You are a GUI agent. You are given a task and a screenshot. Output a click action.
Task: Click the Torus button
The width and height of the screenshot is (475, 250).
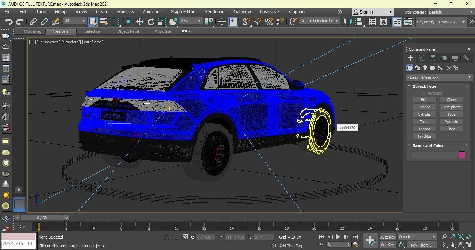pos(424,122)
